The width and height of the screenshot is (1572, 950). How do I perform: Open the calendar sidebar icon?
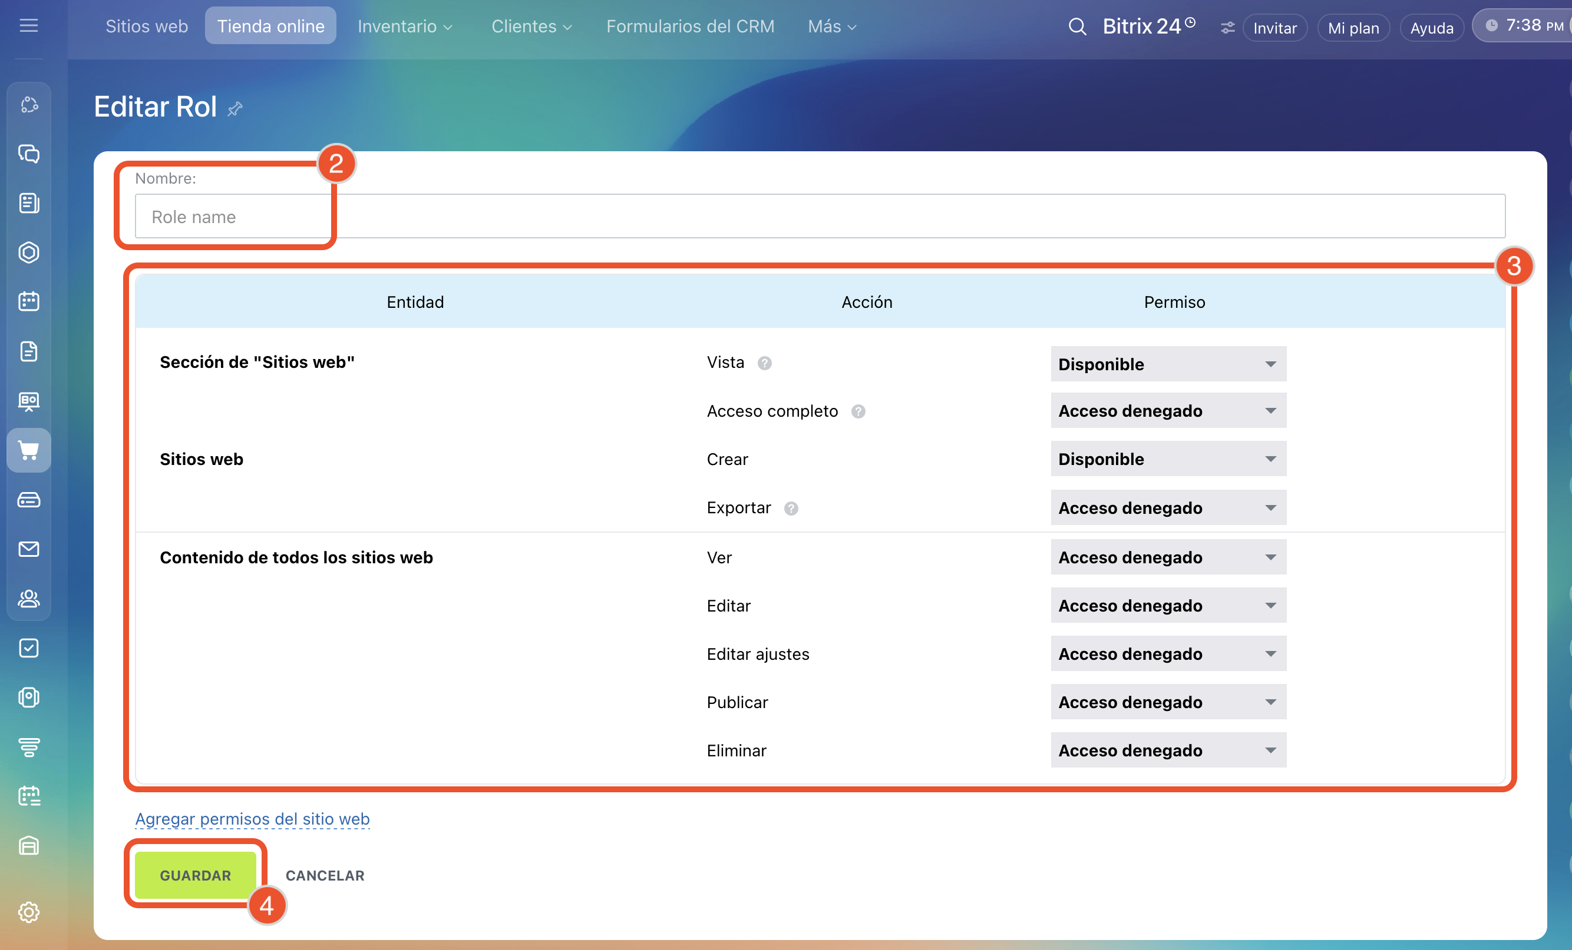[x=29, y=301]
